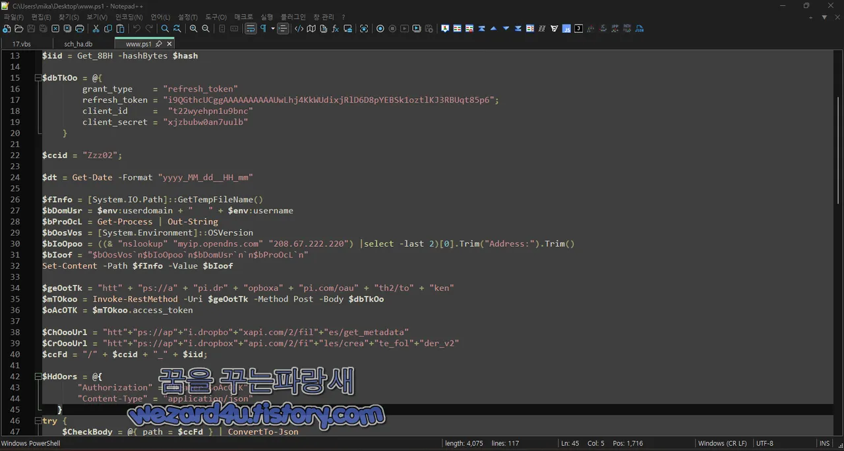Image resolution: width=844 pixels, height=451 pixels.
Task: Click the Ln : 45 status bar field
Action: pos(570,444)
